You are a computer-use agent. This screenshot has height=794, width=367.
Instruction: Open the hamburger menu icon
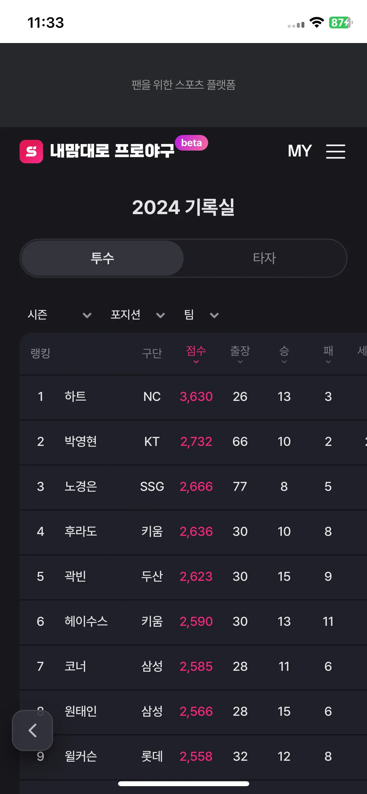tap(335, 152)
